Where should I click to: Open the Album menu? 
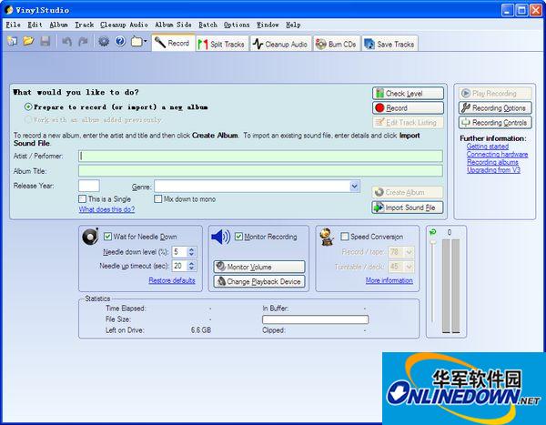(x=58, y=25)
